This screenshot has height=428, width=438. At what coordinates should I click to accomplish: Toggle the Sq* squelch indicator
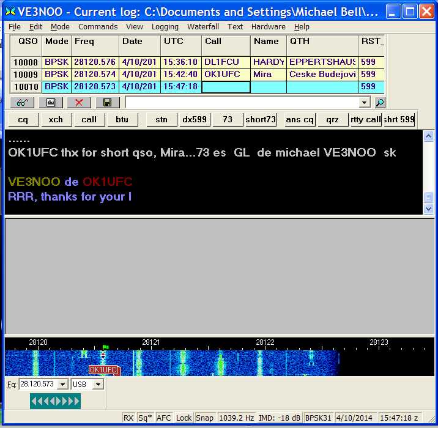(145, 418)
